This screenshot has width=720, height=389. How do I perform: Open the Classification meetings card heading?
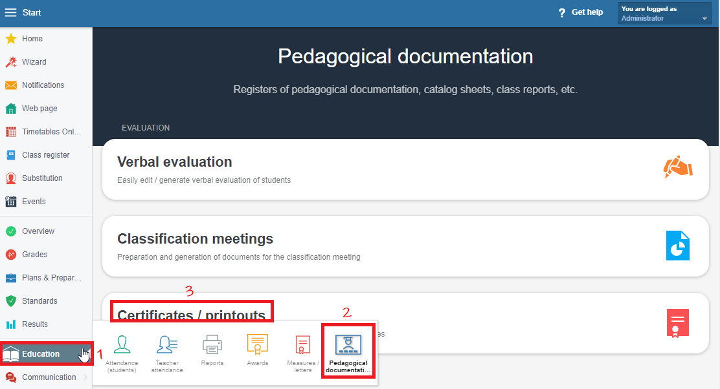[x=195, y=238]
